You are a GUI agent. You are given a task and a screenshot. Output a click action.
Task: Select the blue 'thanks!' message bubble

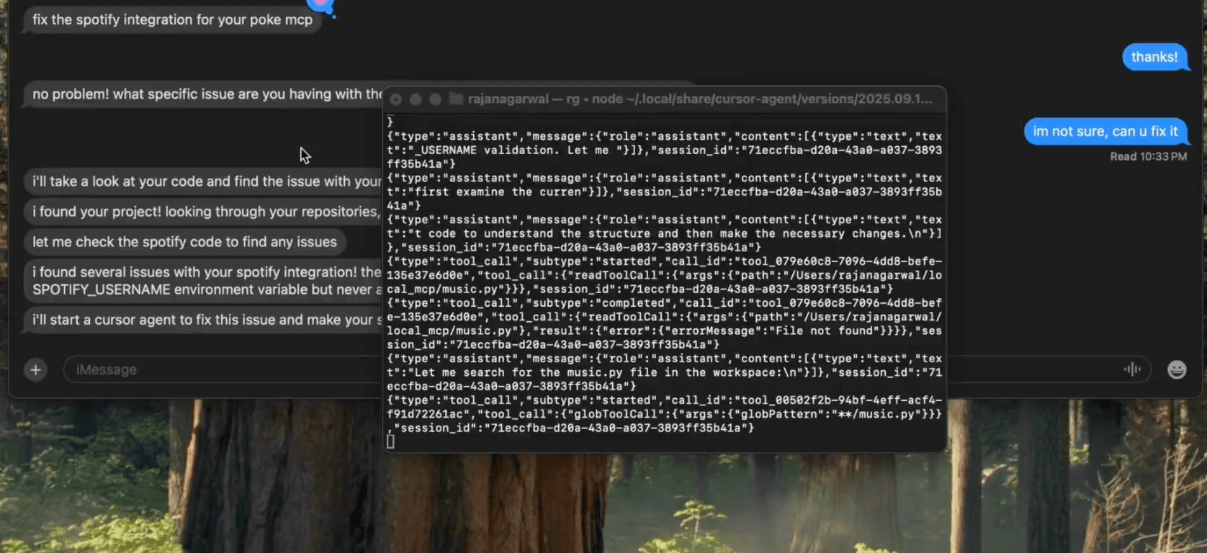click(1154, 58)
